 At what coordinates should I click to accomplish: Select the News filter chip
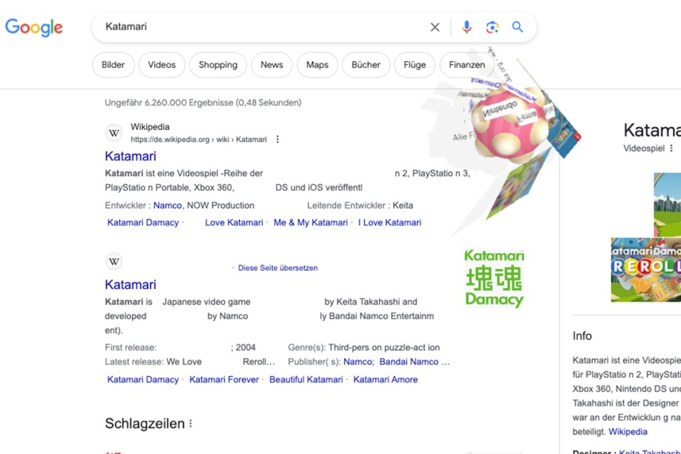[272, 65]
